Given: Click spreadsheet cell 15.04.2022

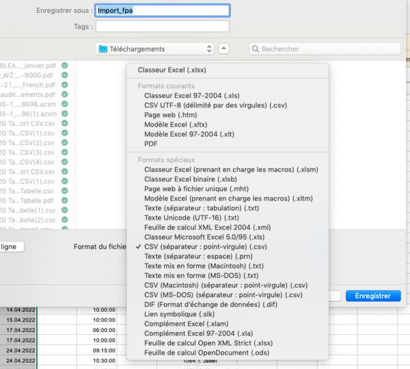Looking at the screenshot, I should pos(18,320).
